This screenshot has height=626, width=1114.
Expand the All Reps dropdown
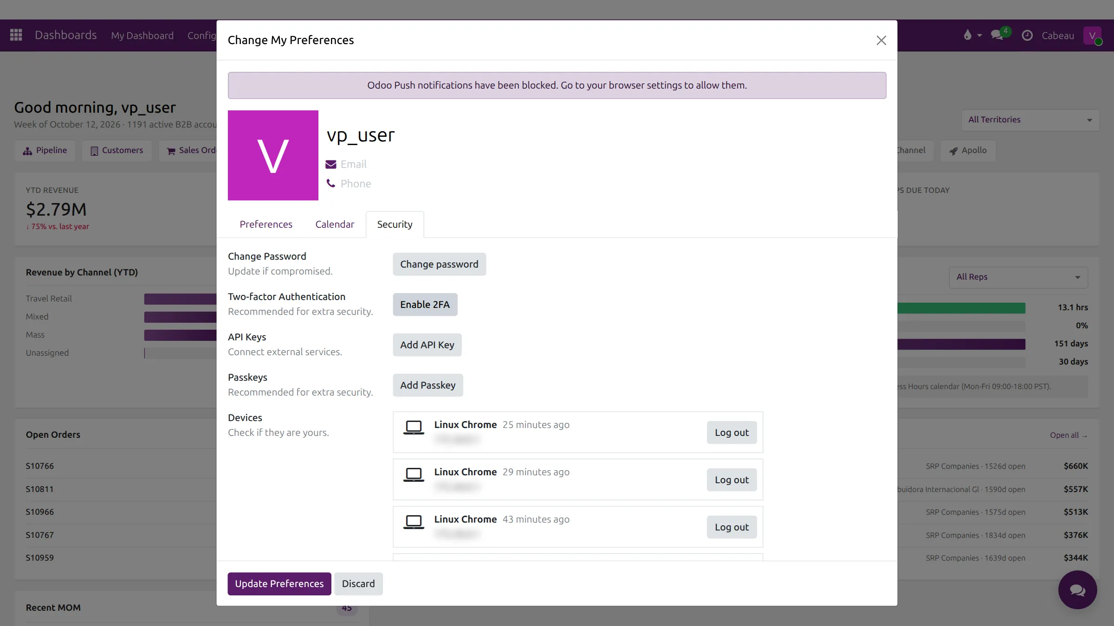pos(1018,277)
